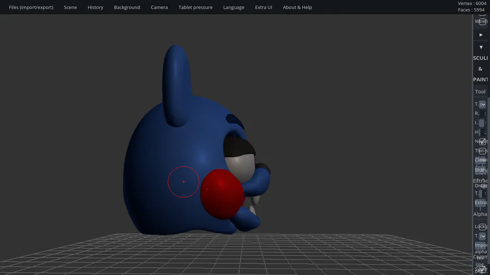This screenshot has width=490, height=275.
Task: Open the alpha T. dropdown
Action: click(482, 236)
